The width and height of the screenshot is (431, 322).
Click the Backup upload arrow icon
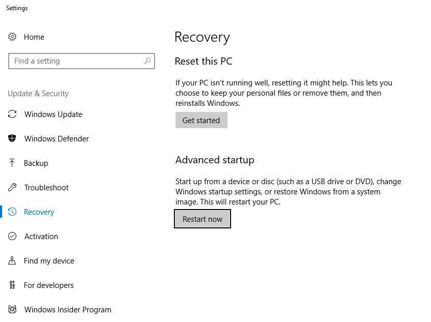tap(12, 163)
